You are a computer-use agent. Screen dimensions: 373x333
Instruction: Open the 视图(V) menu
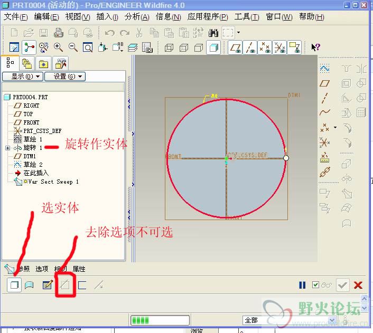click(x=78, y=17)
